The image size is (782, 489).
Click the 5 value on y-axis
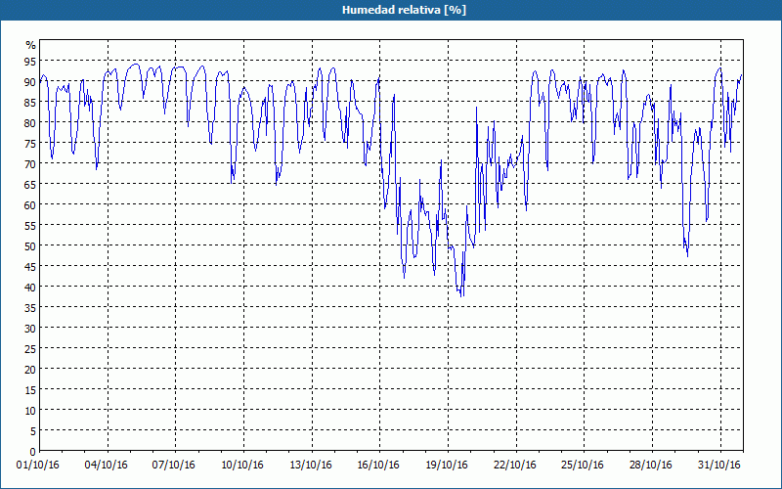coord(33,430)
